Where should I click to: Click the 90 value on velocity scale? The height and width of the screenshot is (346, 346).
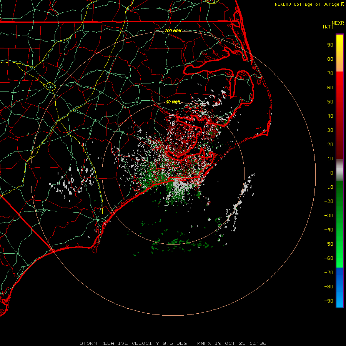point(330,45)
